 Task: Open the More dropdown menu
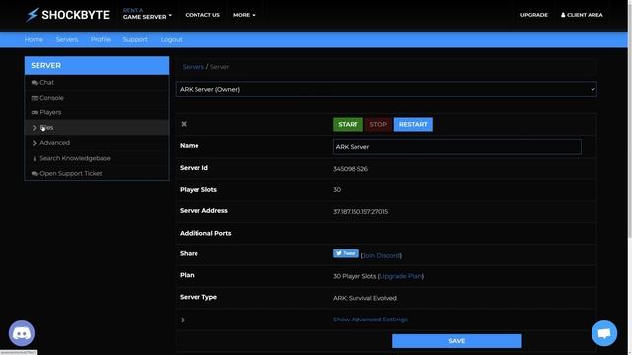[x=244, y=15]
